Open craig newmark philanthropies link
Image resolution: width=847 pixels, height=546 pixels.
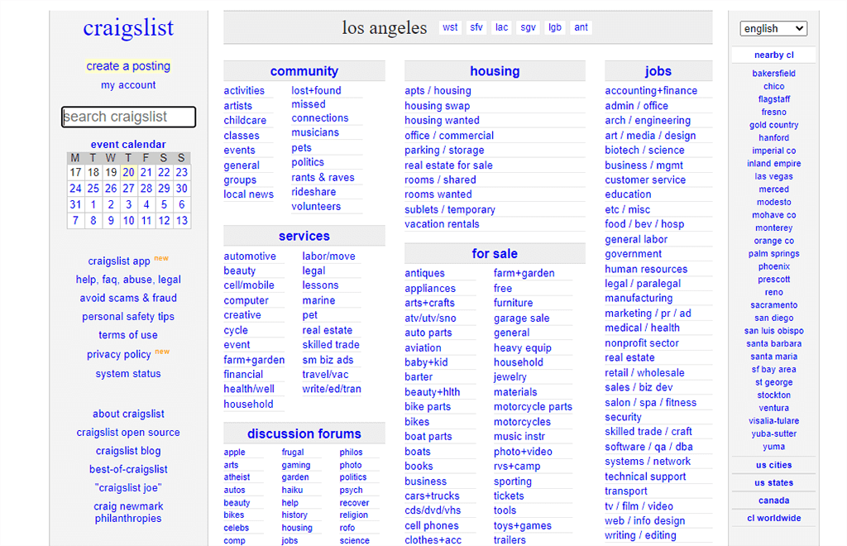pos(128,512)
